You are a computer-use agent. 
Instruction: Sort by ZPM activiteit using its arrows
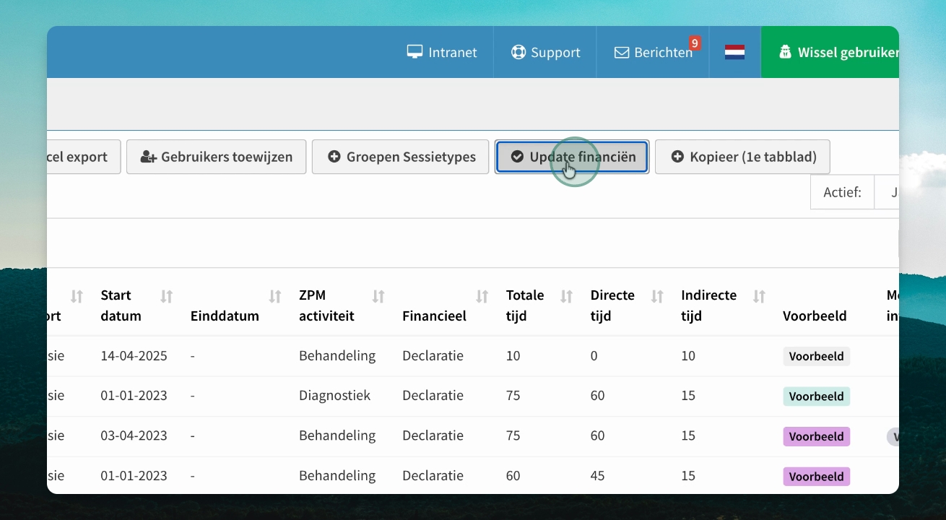pyautogui.click(x=378, y=296)
